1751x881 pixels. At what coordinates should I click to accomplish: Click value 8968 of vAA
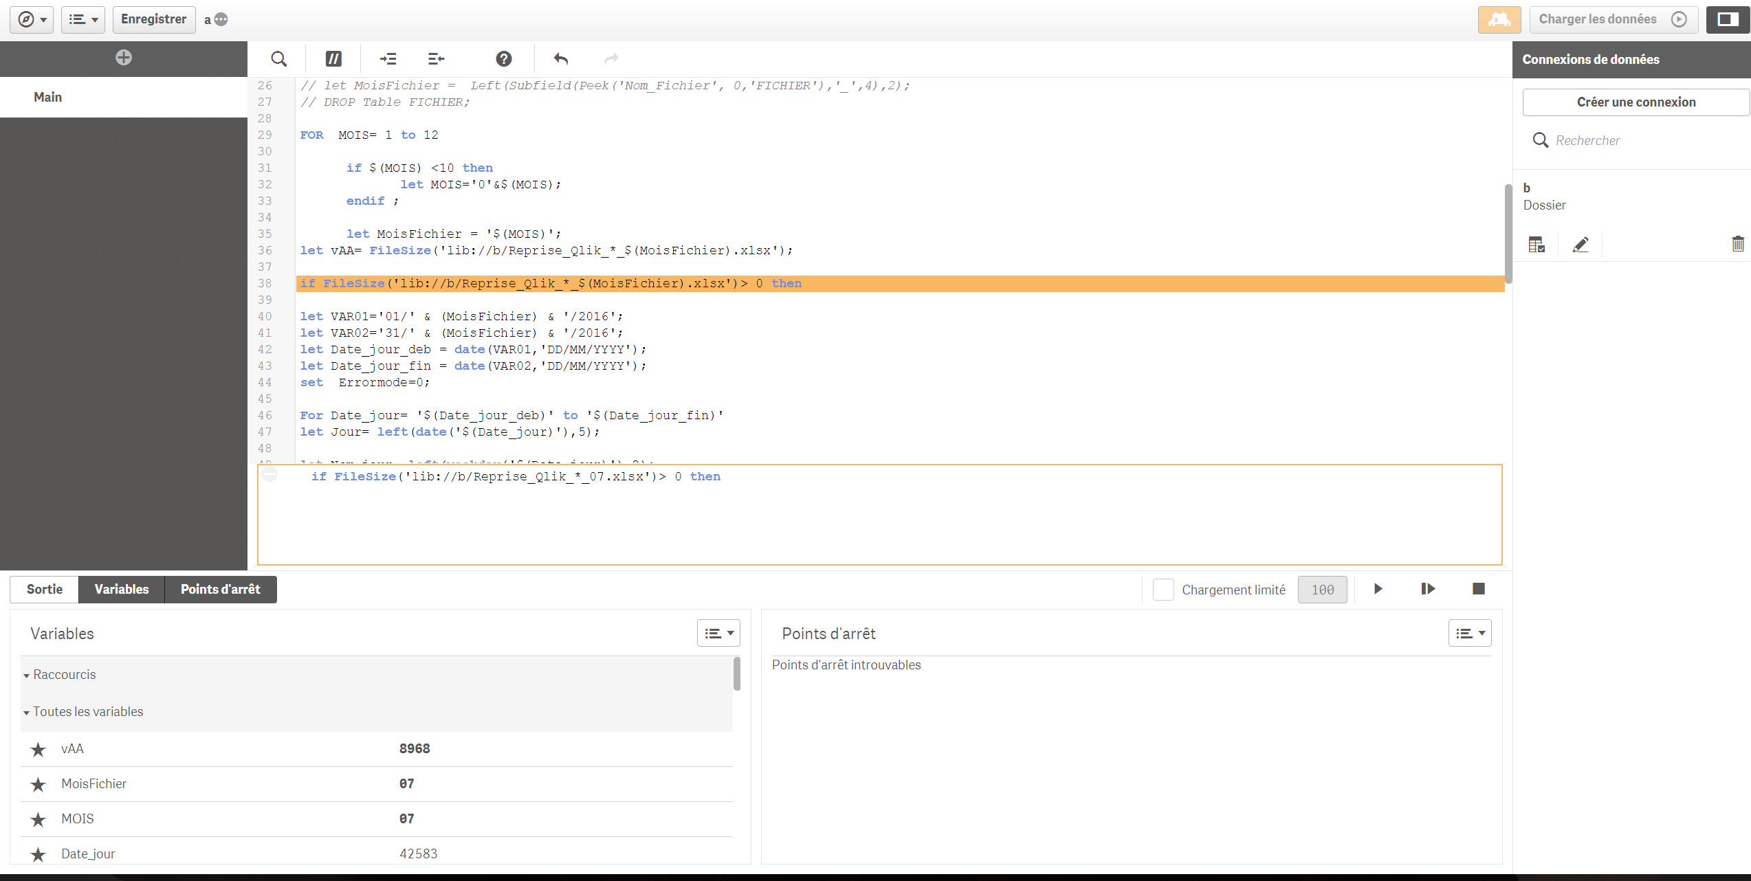coord(415,749)
